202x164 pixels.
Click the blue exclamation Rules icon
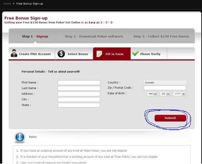click(20, 137)
